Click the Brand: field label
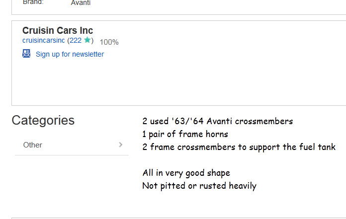Viewport: 346px width, 219px height. click(33, 2)
